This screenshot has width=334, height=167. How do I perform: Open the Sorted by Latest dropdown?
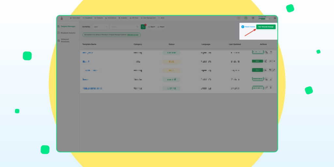[x=100, y=27]
